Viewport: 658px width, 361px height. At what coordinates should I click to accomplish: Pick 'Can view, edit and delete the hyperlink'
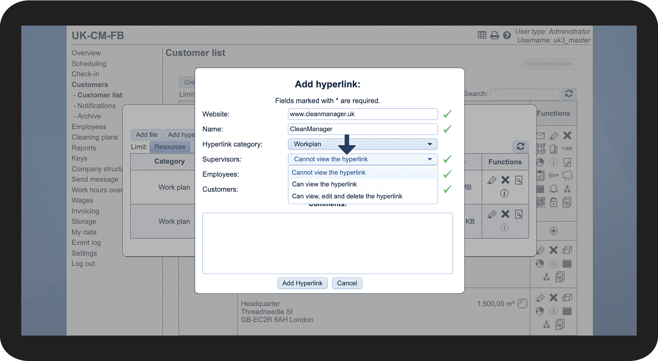coord(363,196)
